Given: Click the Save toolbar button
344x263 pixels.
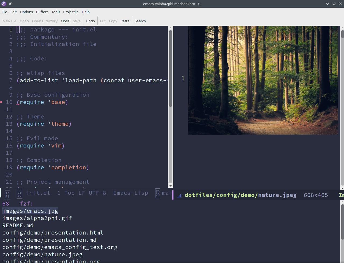Looking at the screenshot, I should [77, 21].
